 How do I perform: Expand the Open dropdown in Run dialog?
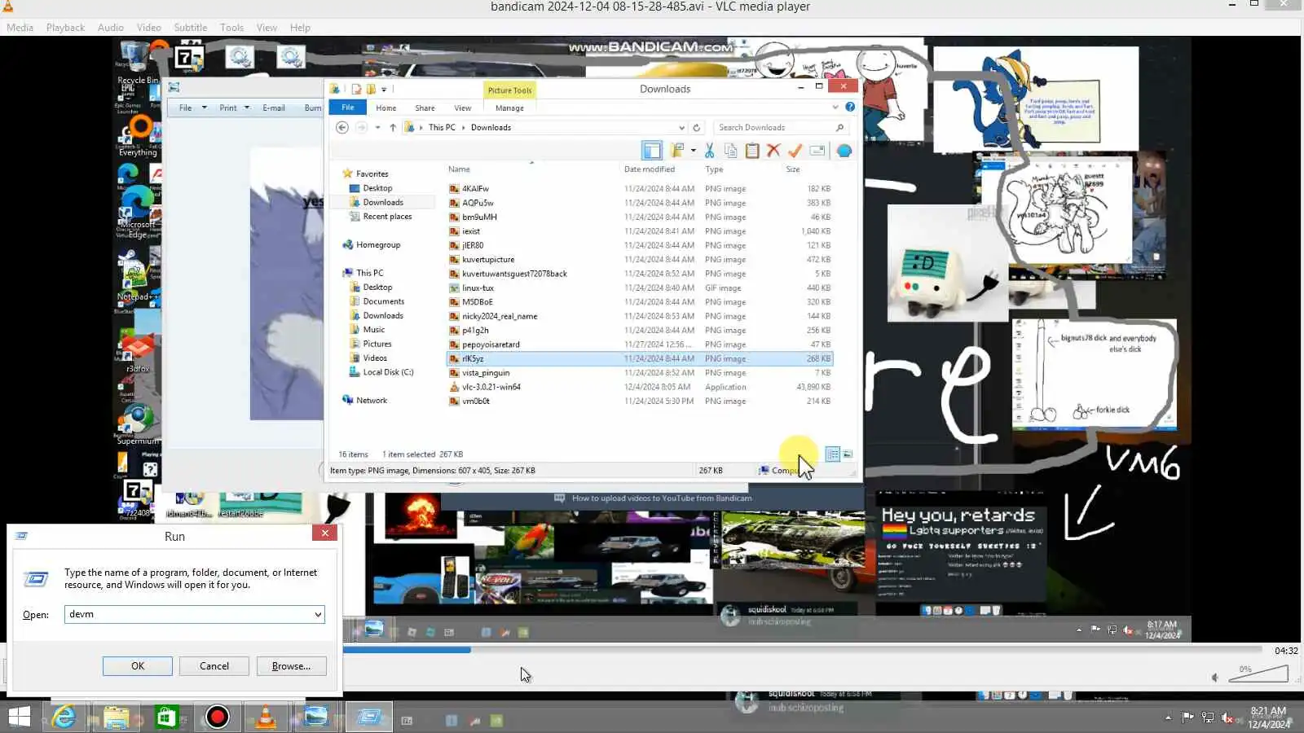pyautogui.click(x=318, y=614)
